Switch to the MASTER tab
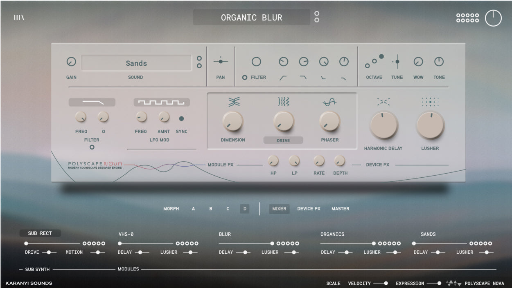Screen dimensions: 512x288 tap(340, 209)
